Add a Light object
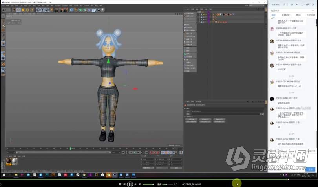This screenshot has height=187, width=318. (102, 10)
